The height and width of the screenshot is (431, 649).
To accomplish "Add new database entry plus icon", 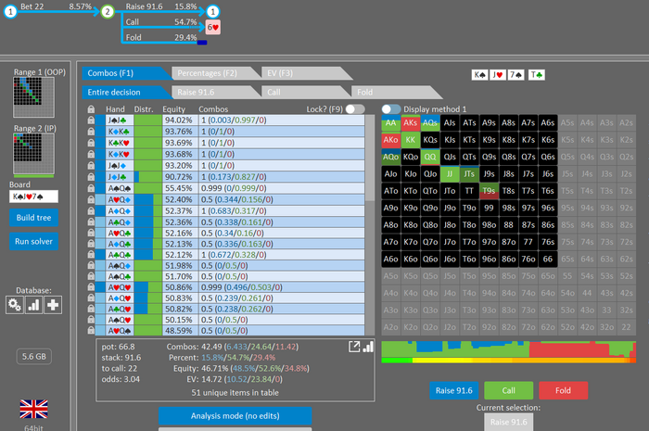I will coord(53,305).
